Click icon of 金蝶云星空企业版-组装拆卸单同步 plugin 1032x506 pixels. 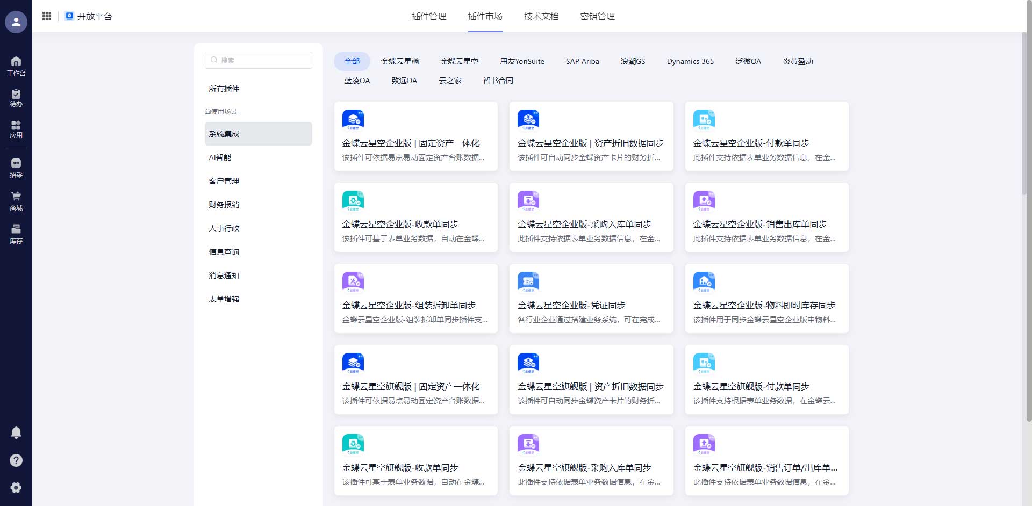pos(353,282)
